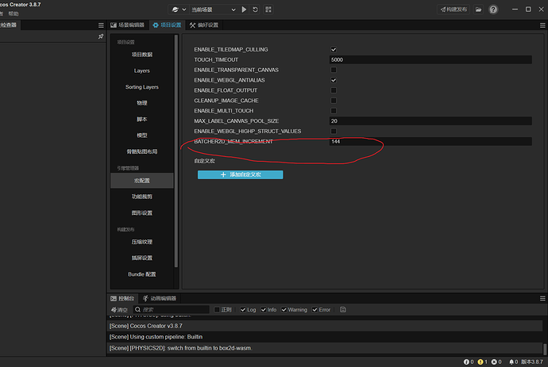This screenshot has height=367, width=548.
Task: Select Project Data in settings sidebar
Action: pyautogui.click(x=142, y=55)
